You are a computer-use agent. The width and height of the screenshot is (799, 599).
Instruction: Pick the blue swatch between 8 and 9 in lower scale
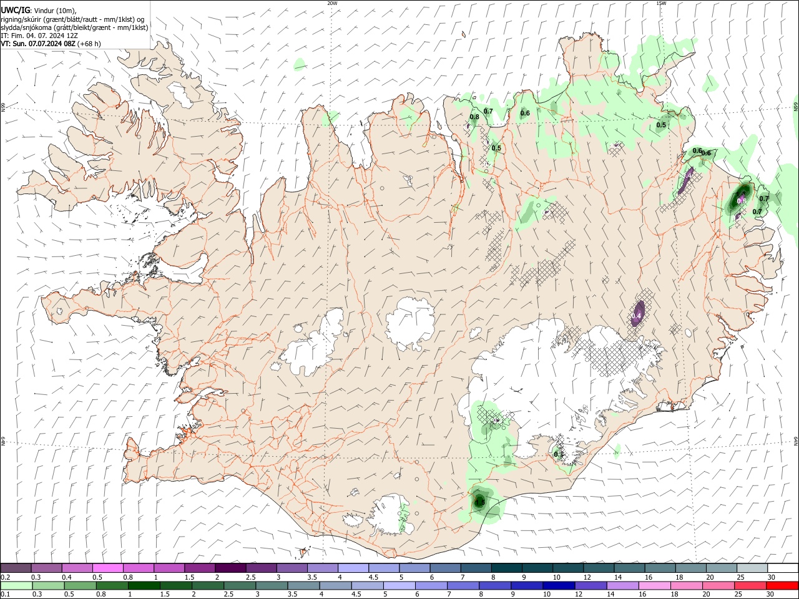(495, 585)
